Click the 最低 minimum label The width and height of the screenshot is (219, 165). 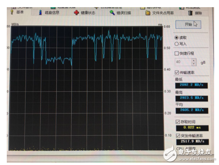(179, 79)
